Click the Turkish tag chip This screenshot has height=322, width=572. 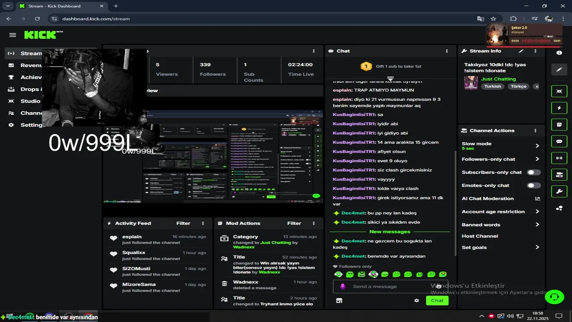pyautogui.click(x=493, y=86)
